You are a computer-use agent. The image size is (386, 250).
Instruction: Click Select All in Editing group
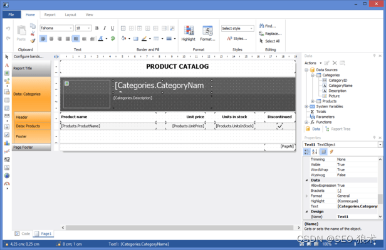[x=269, y=41]
